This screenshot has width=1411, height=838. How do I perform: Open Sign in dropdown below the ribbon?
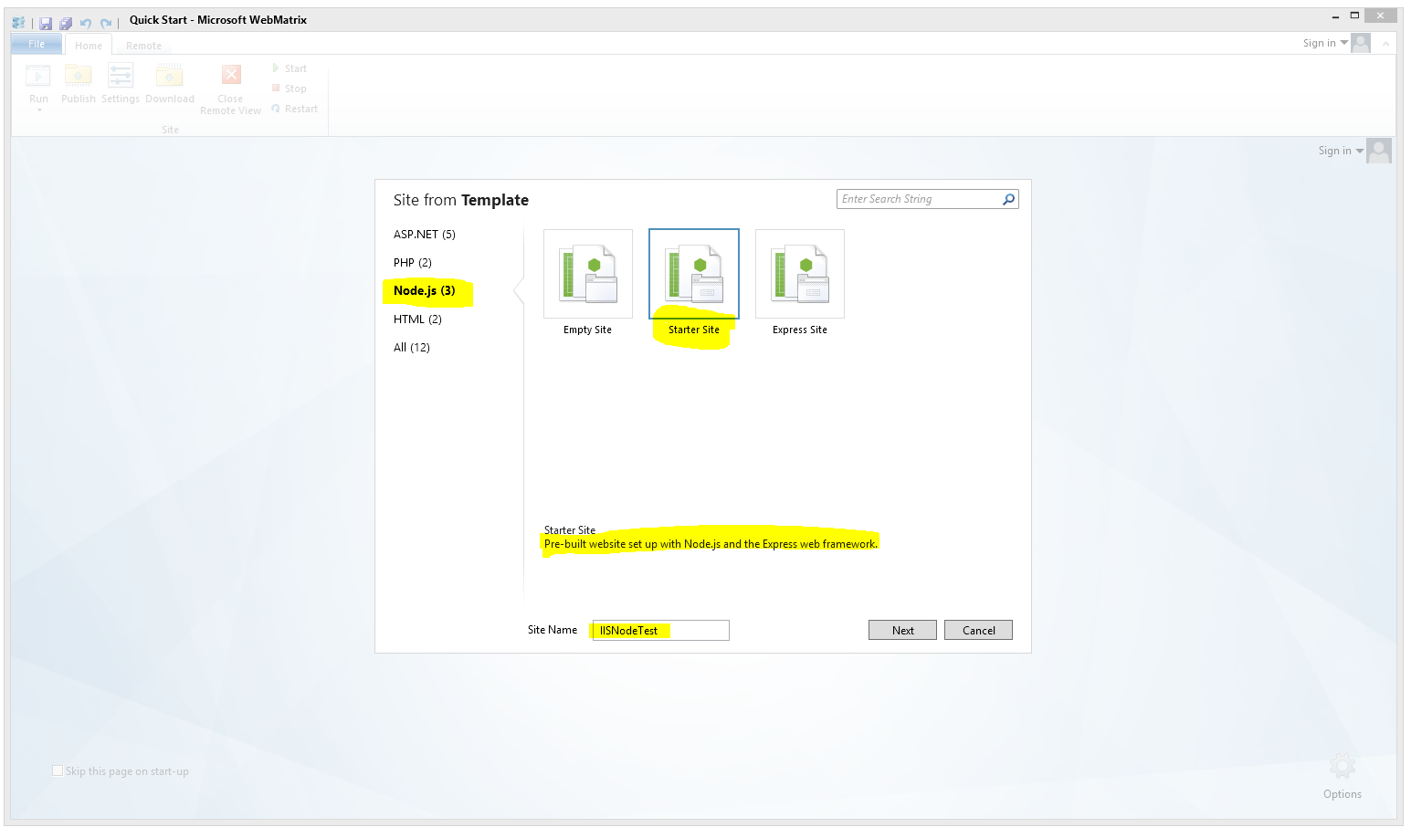(1341, 151)
